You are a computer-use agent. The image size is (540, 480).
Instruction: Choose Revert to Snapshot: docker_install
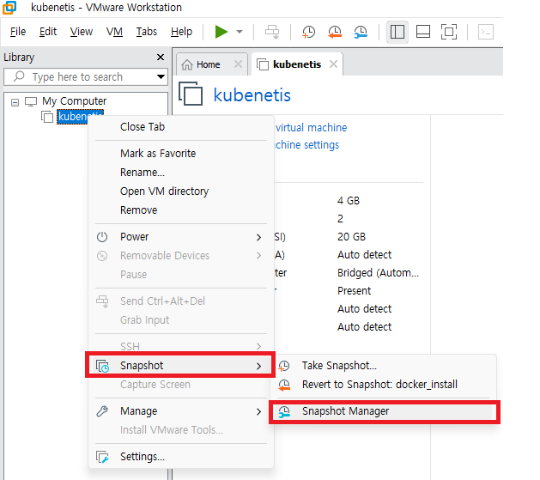coord(383,385)
